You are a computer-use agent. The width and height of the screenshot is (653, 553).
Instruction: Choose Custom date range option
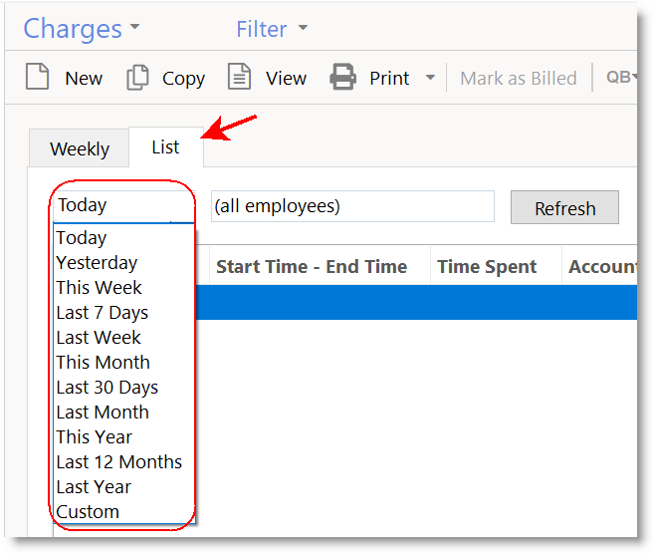point(88,512)
